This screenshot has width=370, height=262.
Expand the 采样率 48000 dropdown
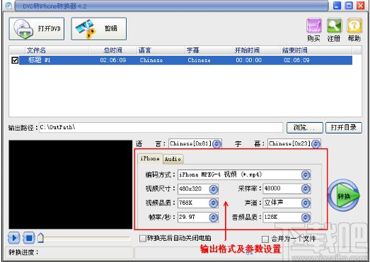(306, 189)
